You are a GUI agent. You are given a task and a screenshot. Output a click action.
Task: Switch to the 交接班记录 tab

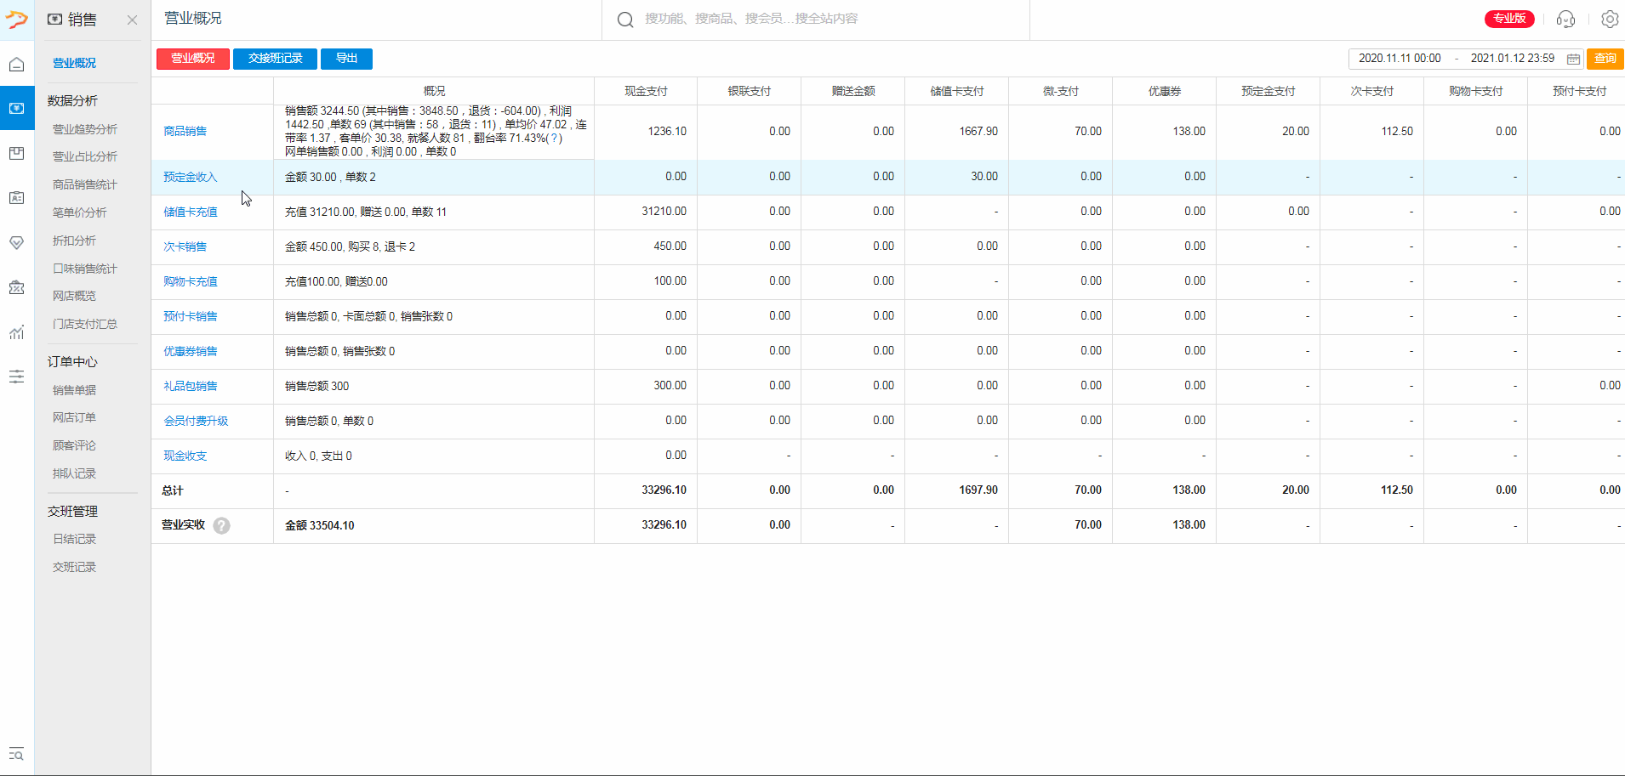tap(275, 59)
